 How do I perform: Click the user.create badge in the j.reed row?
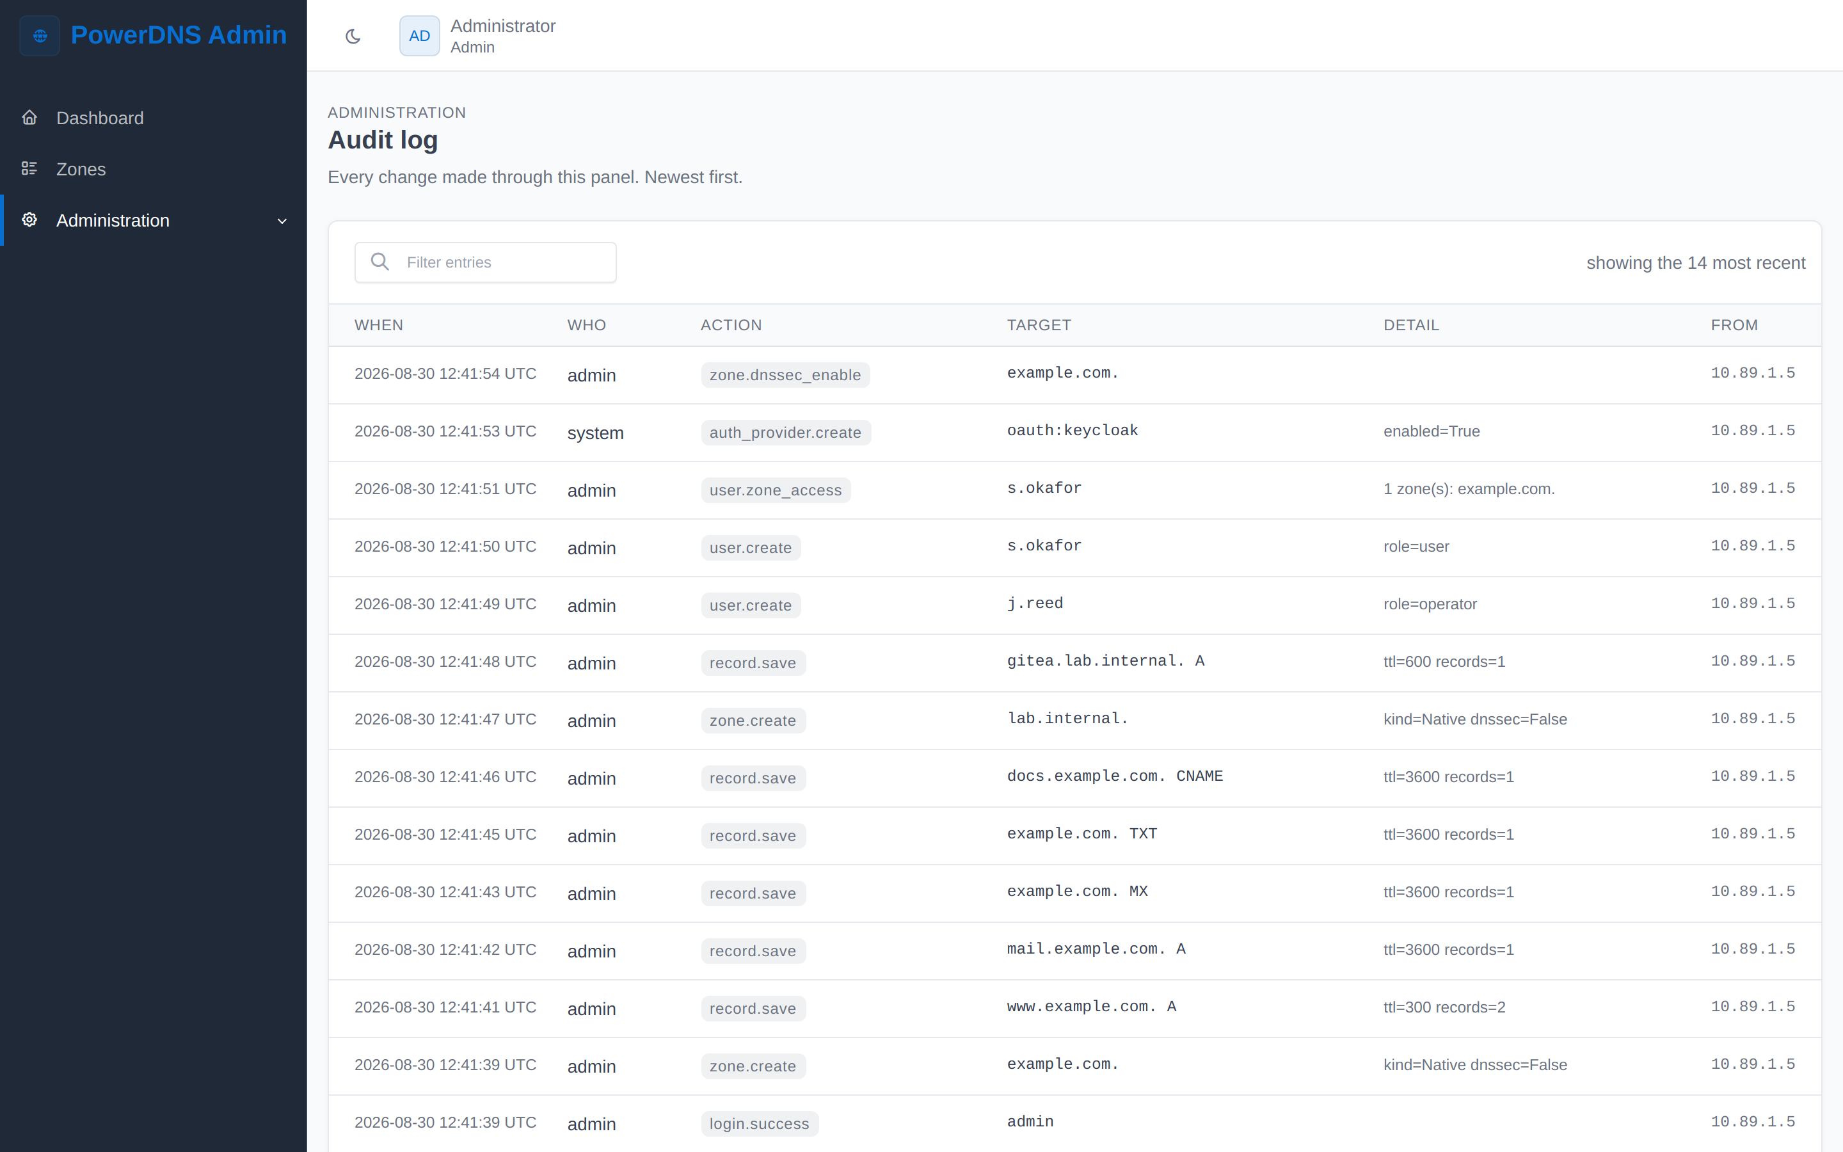tap(750, 605)
